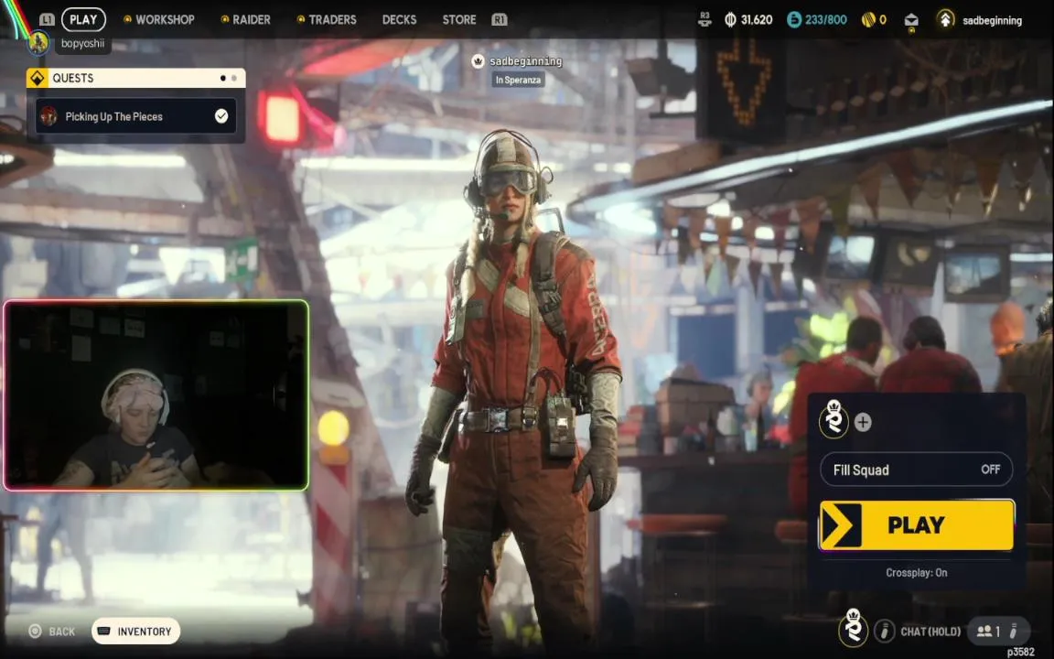Click the R3 controller stick icon
The height and width of the screenshot is (659, 1054).
point(704,19)
